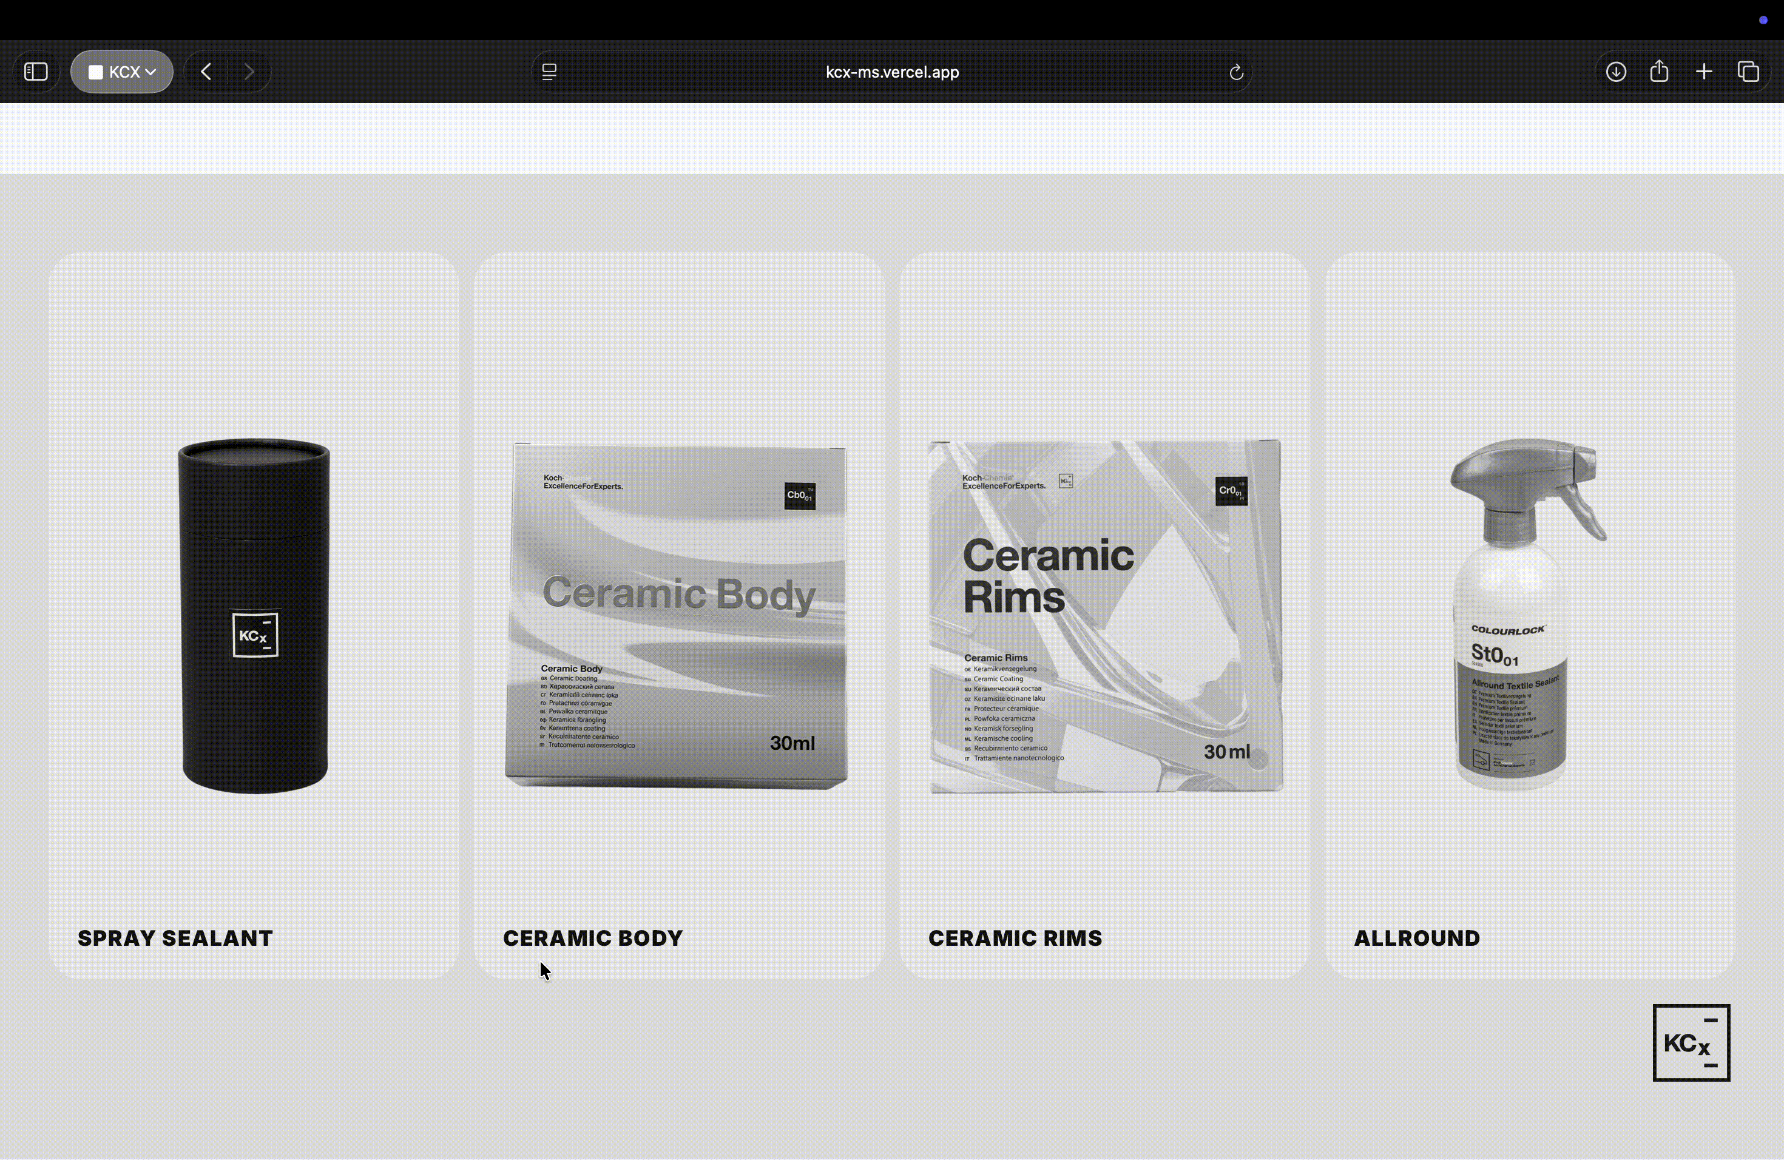
Task: Select the CERAMIC RIMS title
Action: click(x=1015, y=938)
